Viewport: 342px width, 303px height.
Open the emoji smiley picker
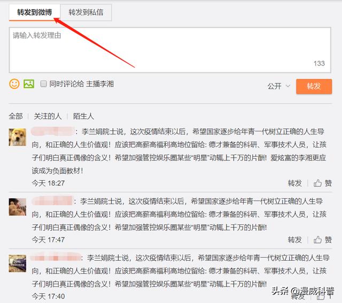click(x=14, y=84)
